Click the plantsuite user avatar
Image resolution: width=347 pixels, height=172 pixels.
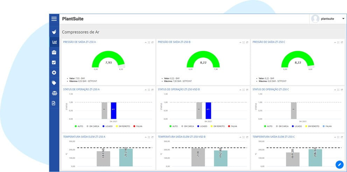tap(315, 19)
